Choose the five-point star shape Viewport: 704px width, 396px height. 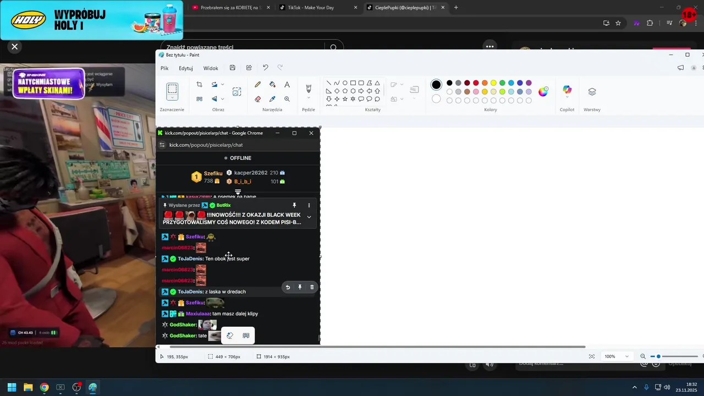pyautogui.click(x=345, y=99)
